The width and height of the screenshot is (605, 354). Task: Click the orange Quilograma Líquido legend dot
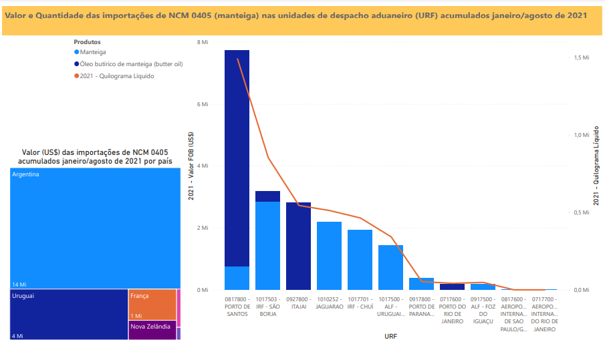click(x=76, y=76)
